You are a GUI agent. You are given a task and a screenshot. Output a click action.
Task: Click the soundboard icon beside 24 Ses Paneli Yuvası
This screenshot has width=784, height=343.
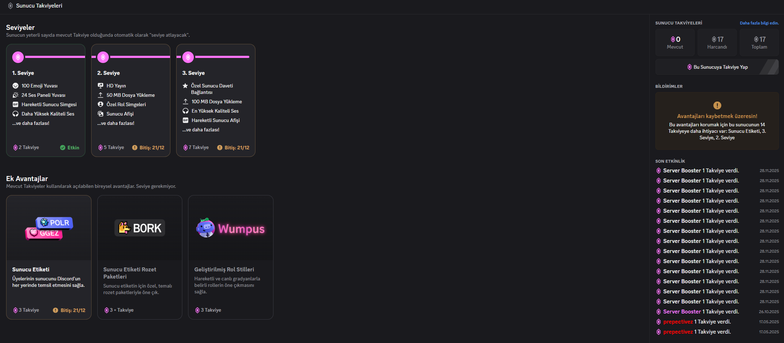15,95
